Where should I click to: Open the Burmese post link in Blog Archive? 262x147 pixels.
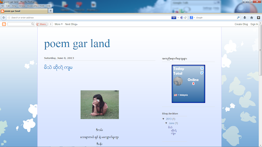(172, 130)
